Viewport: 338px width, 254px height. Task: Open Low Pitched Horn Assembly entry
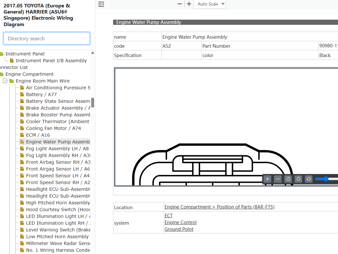click(x=57, y=237)
